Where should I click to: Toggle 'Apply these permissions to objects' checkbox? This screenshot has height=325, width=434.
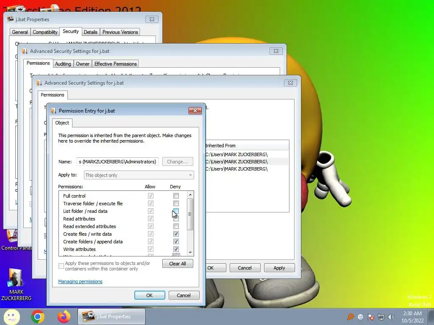click(61, 266)
